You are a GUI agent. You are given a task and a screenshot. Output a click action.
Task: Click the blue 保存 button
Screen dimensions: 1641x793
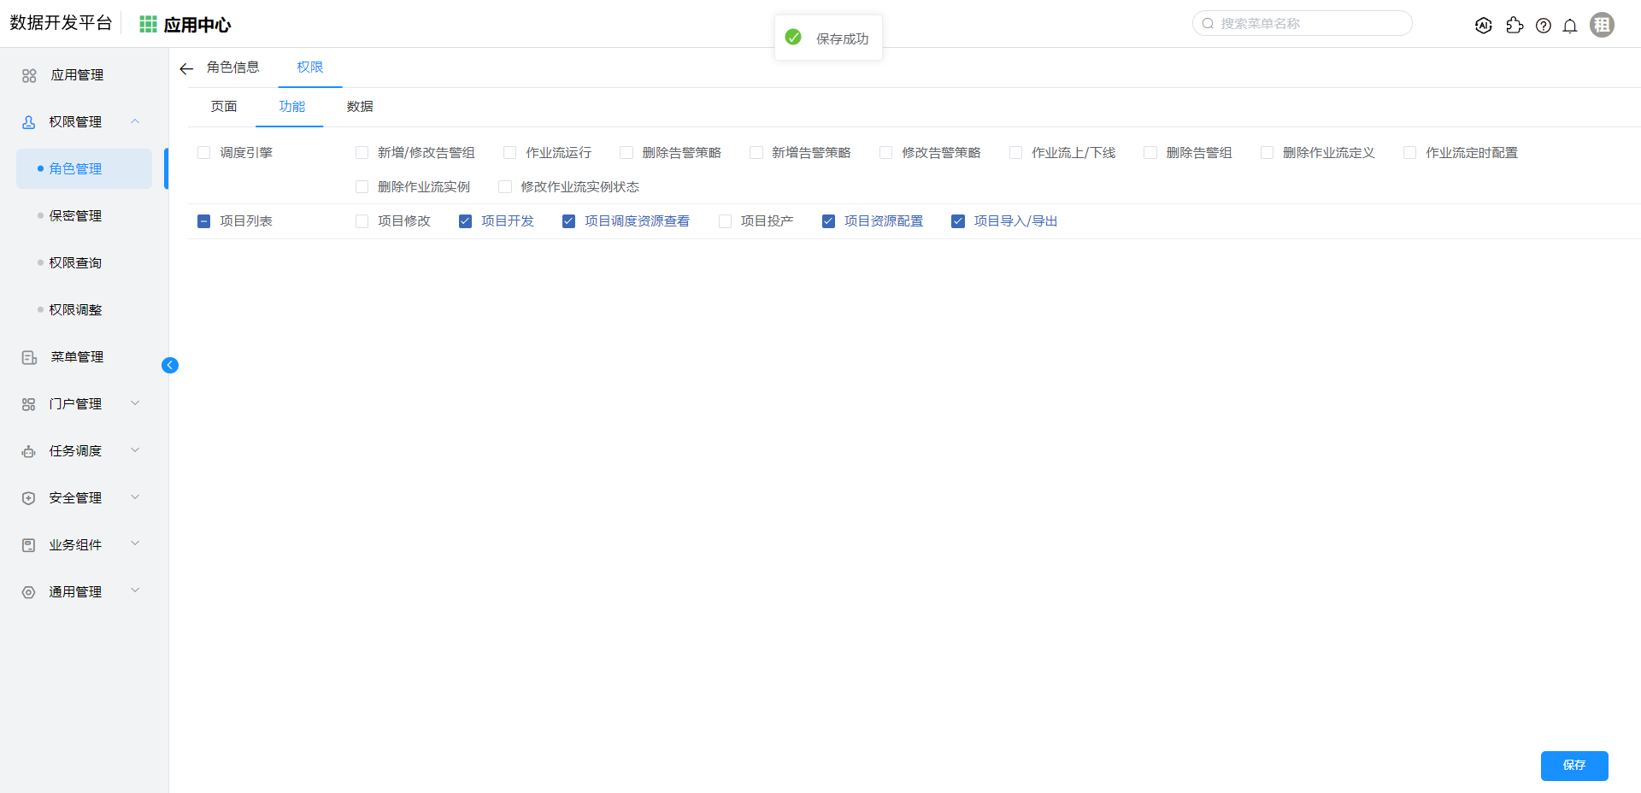point(1573,766)
